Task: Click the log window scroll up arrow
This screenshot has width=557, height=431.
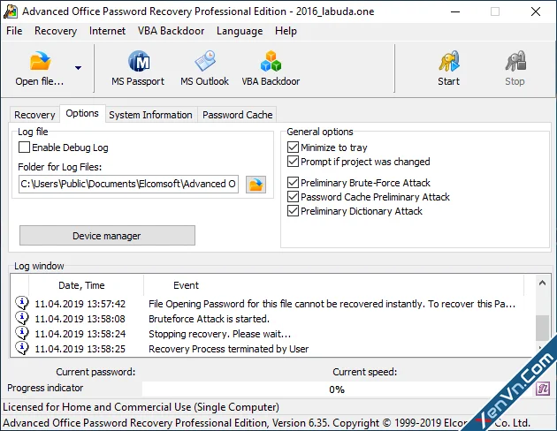Action: (542, 283)
